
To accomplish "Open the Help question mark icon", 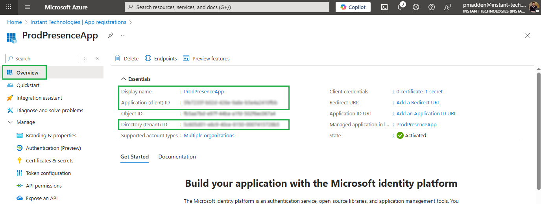I will 432,7.
